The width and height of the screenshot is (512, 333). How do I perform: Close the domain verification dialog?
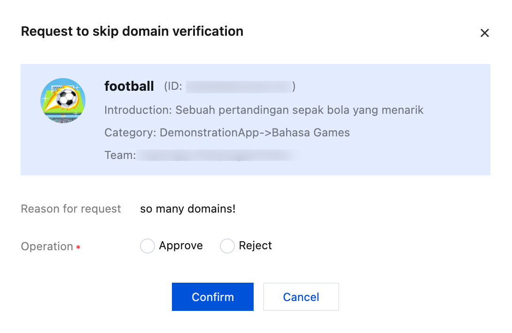point(484,33)
